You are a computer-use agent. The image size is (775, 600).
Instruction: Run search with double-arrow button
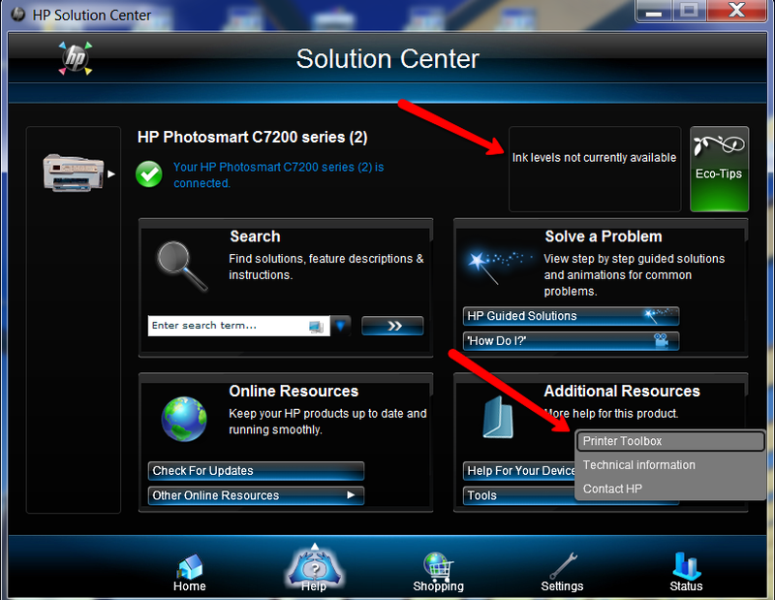pyautogui.click(x=392, y=326)
